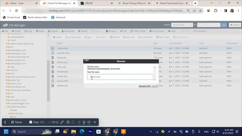Image resolution: width=242 pixels, height=136 pixels.
Task: Open the All Your Files search dropdown
Action: (182, 25)
